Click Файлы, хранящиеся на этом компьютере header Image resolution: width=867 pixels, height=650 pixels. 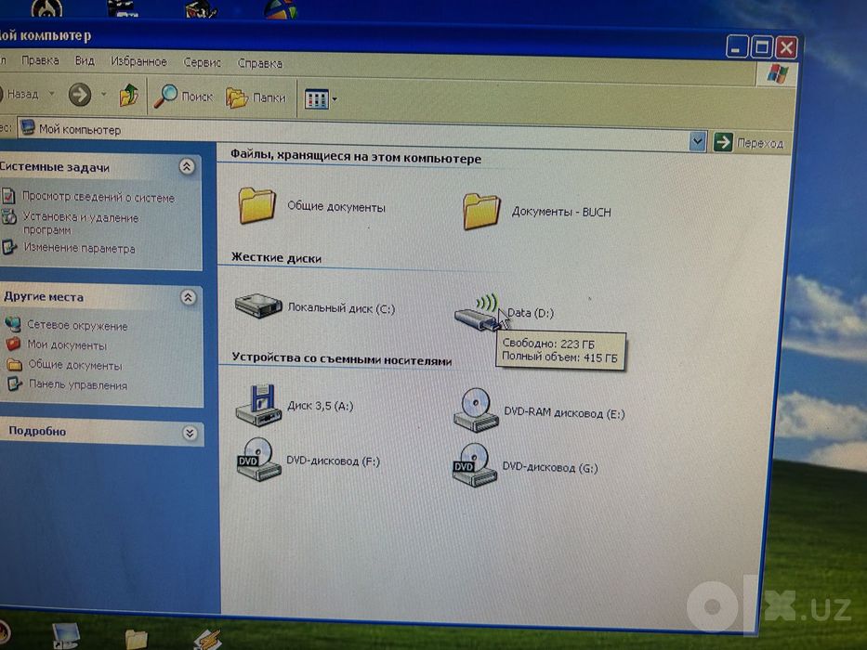click(x=356, y=156)
